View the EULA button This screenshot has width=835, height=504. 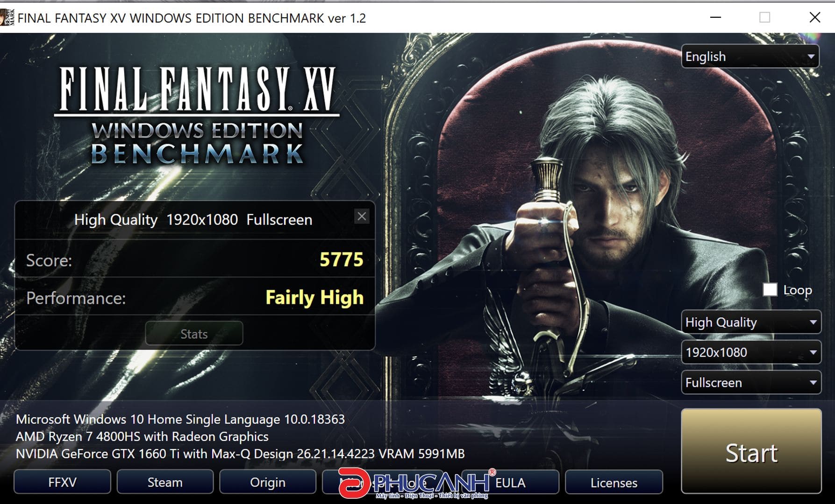(510, 482)
